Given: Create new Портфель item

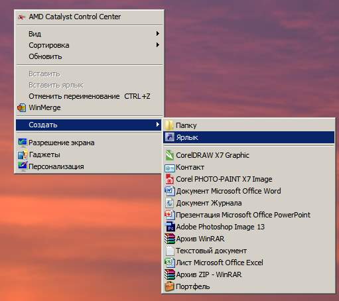Looking at the screenshot, I should tap(249, 286).
